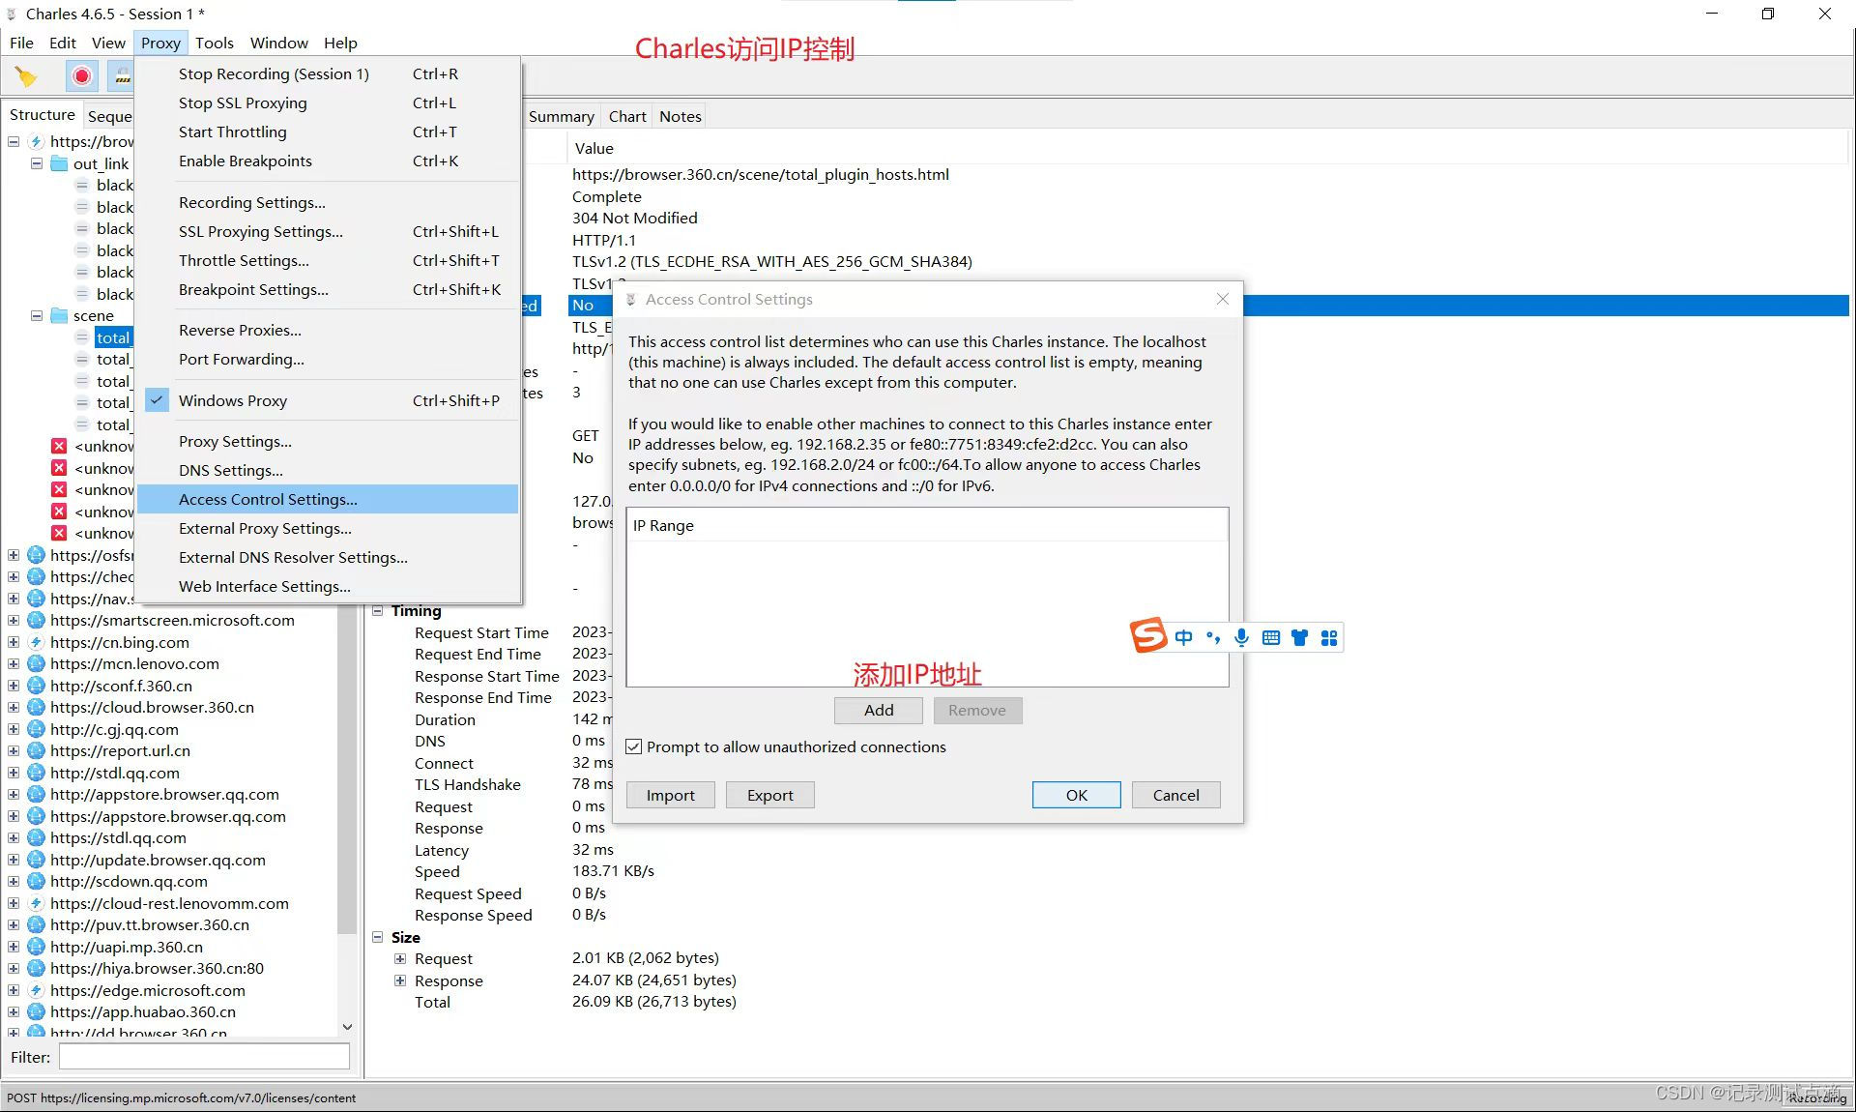
Task: Open the Chart tab
Action: (626, 116)
